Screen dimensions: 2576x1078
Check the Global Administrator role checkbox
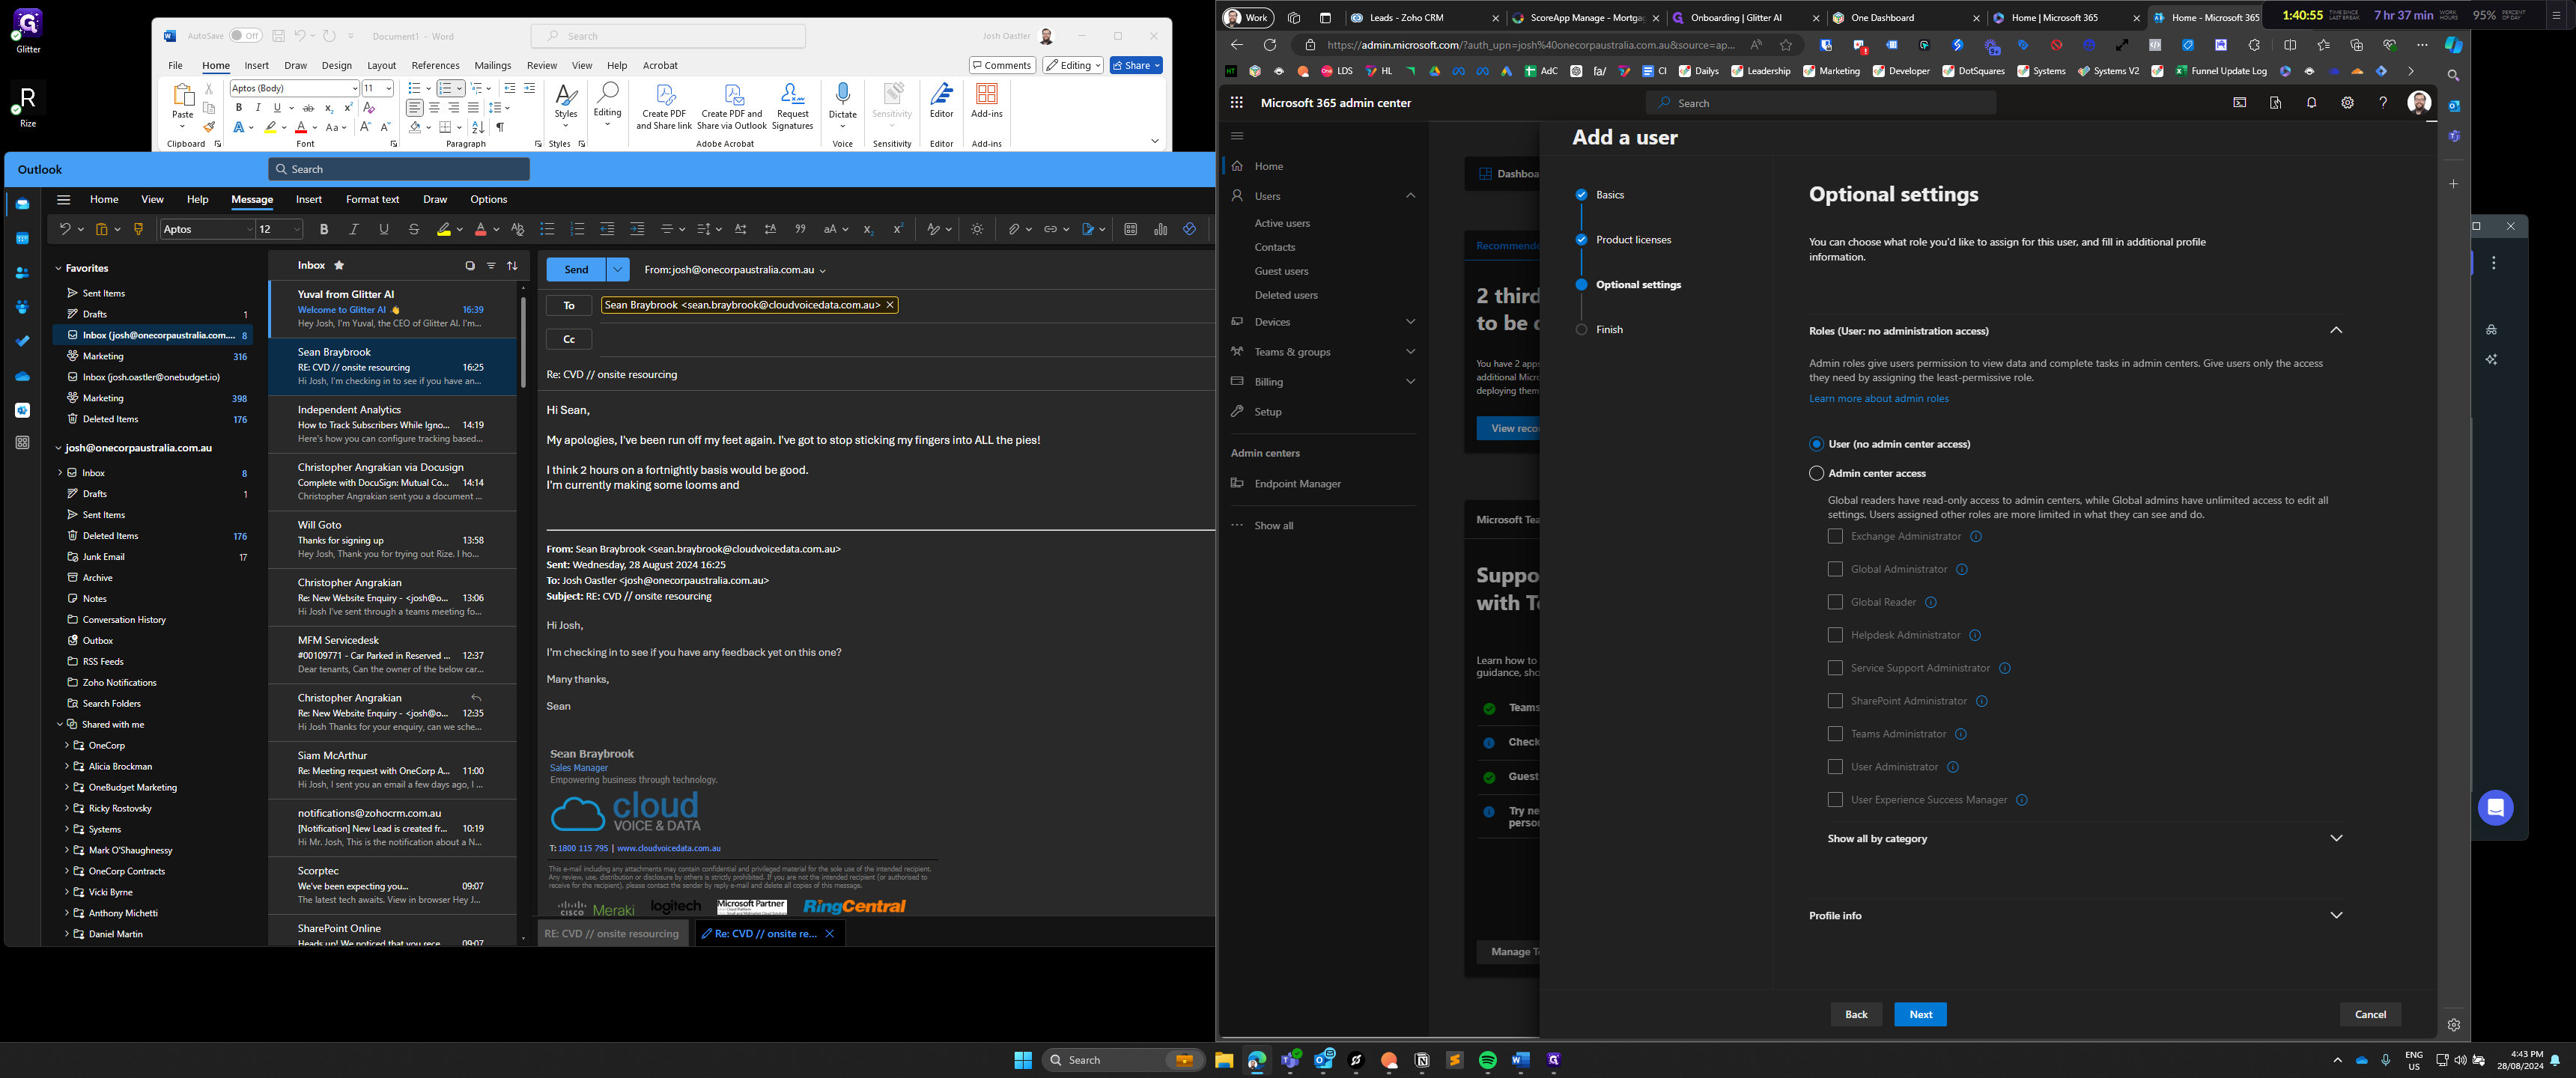coord(1835,569)
